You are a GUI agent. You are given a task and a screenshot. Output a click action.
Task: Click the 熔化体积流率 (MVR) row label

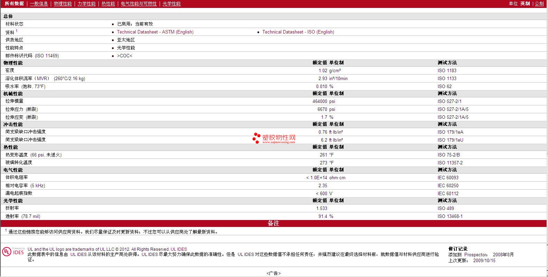pyautogui.click(x=45, y=78)
